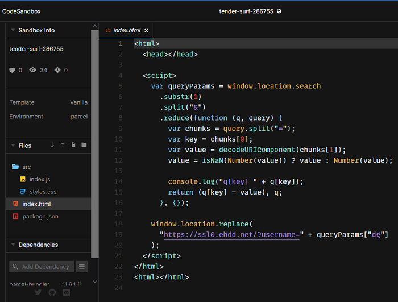Open the Discord link icon
The height and width of the screenshot is (302, 398).
[67, 292]
